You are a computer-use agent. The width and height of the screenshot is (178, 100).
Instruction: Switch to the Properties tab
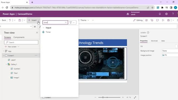144,41
